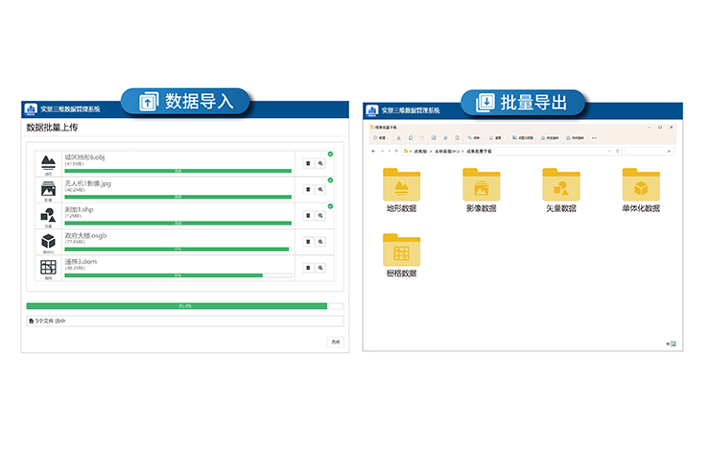Click the green checkmark on 测图1.shp row
Image resolution: width=710 pixels, height=451 pixels.
[x=330, y=206]
